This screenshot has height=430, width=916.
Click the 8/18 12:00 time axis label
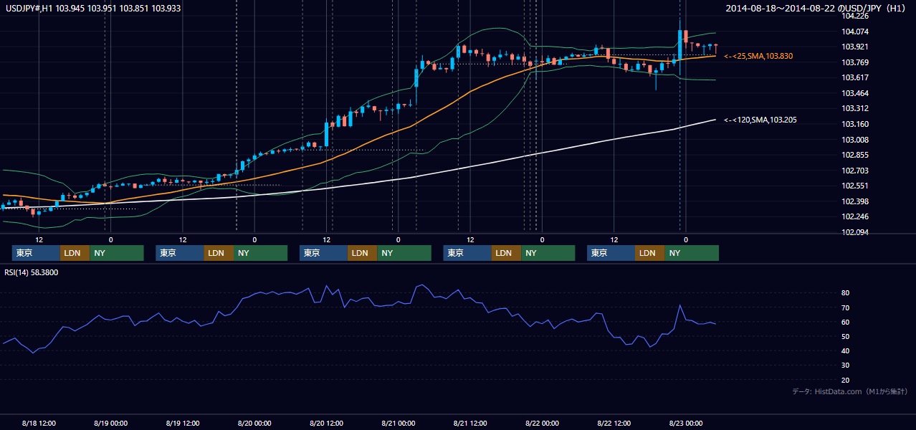pos(39,423)
